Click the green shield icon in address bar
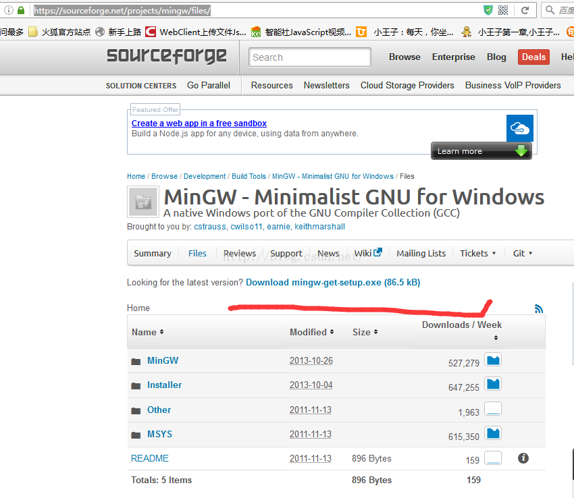 click(488, 10)
